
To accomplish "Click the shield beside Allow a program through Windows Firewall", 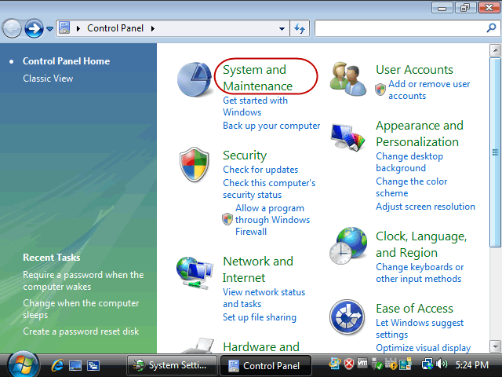I will [x=227, y=219].
